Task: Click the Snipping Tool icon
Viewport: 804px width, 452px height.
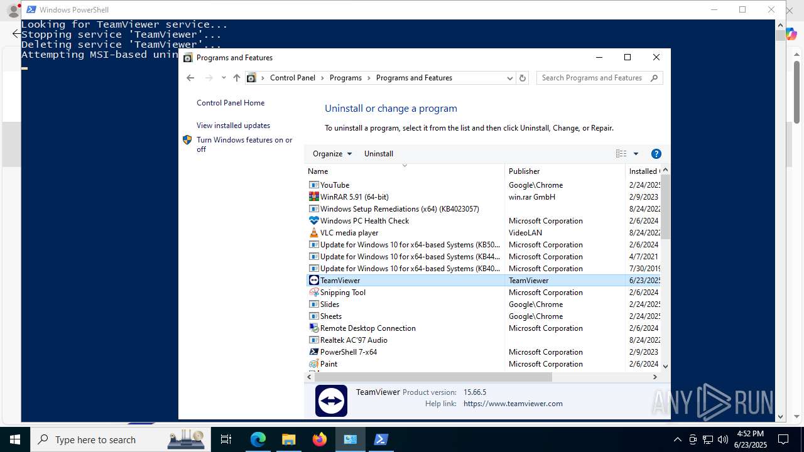Action: (x=314, y=293)
